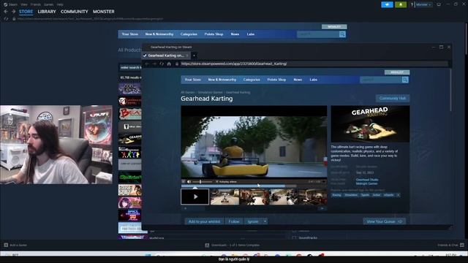Click the Ignore button

(x=253, y=221)
